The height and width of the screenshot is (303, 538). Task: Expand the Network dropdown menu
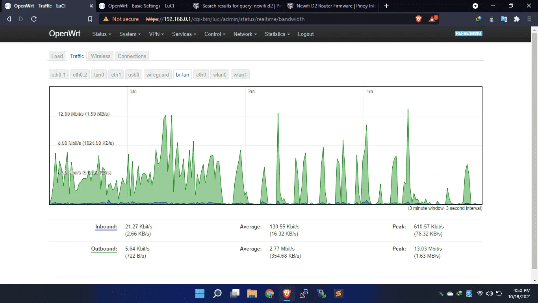(x=245, y=34)
